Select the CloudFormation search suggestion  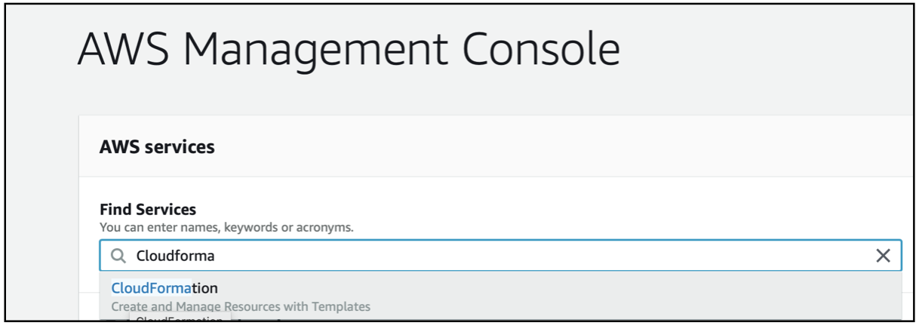(x=501, y=297)
